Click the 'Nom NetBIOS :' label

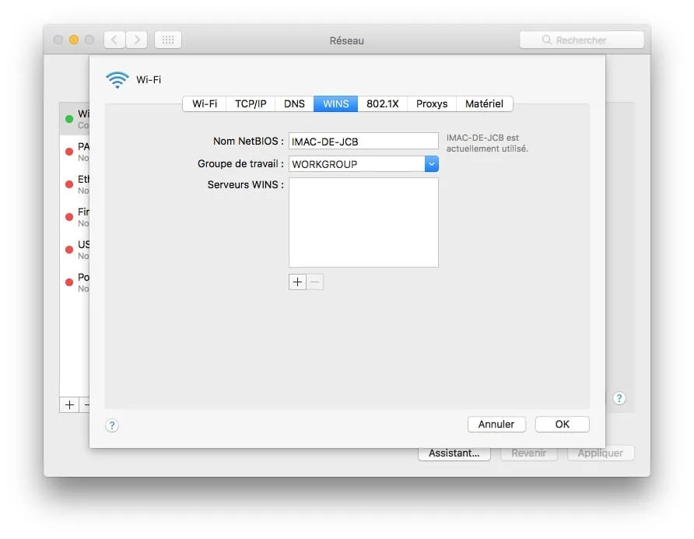click(248, 142)
